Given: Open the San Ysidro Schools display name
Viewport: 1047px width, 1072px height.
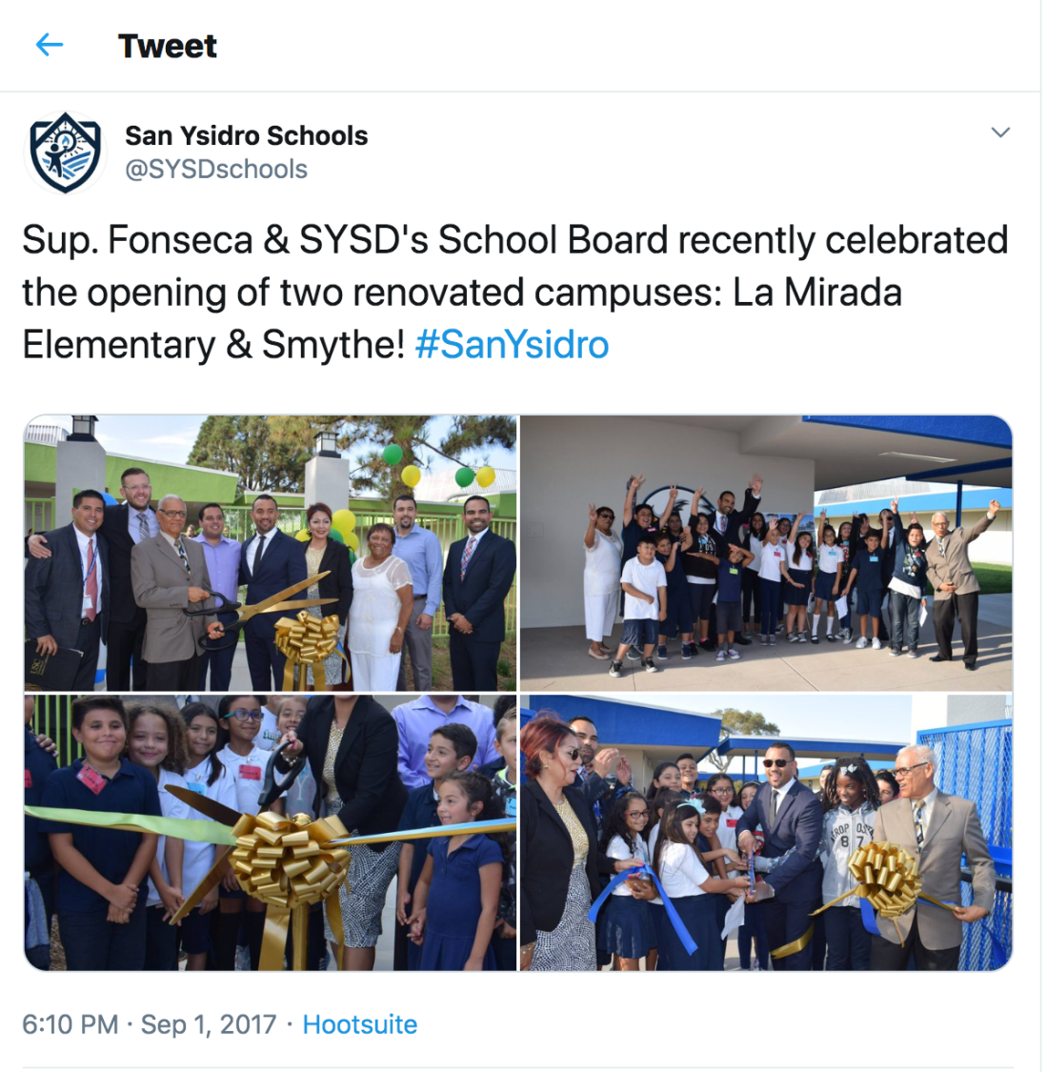Looking at the screenshot, I should (x=246, y=135).
